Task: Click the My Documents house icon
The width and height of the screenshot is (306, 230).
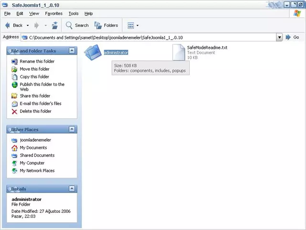Action: (14, 148)
